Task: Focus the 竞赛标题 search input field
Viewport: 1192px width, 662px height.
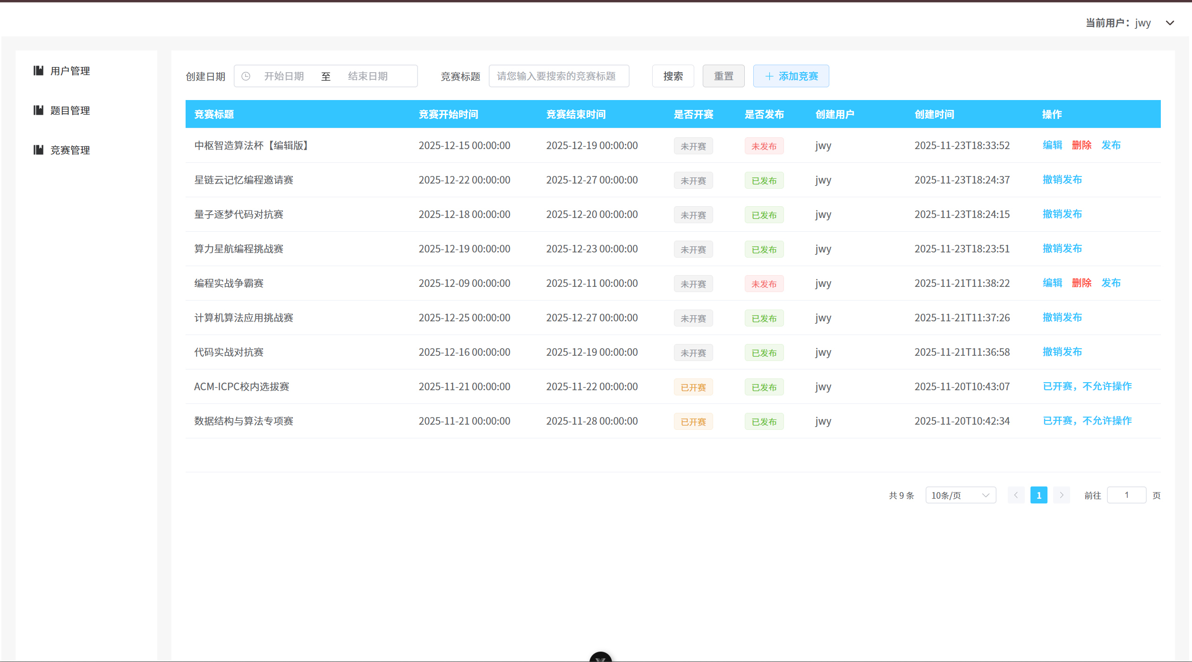Action: tap(559, 76)
